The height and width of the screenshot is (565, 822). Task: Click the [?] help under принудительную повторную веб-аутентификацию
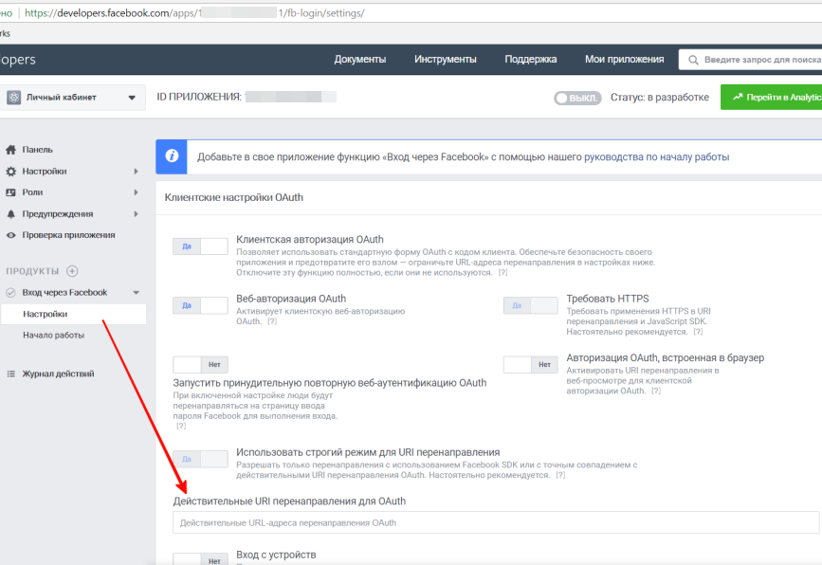(181, 426)
